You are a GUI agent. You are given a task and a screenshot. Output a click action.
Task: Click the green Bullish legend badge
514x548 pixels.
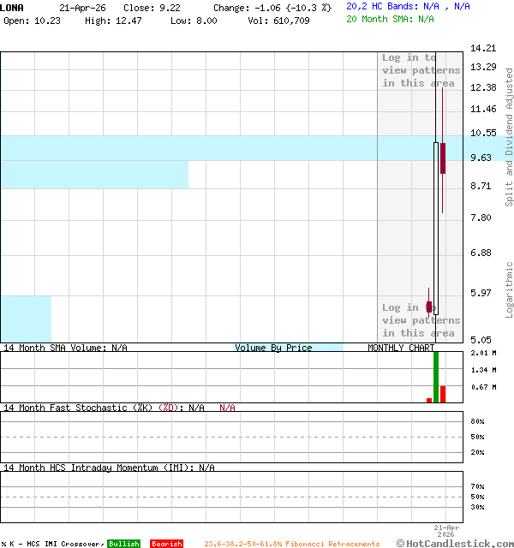(x=123, y=544)
